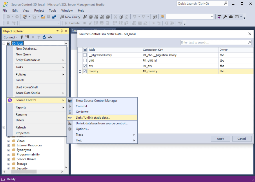The width and height of the screenshot is (255, 182).
Task: Click the Connect plug icon in Object Explorer
Action: [22, 37]
